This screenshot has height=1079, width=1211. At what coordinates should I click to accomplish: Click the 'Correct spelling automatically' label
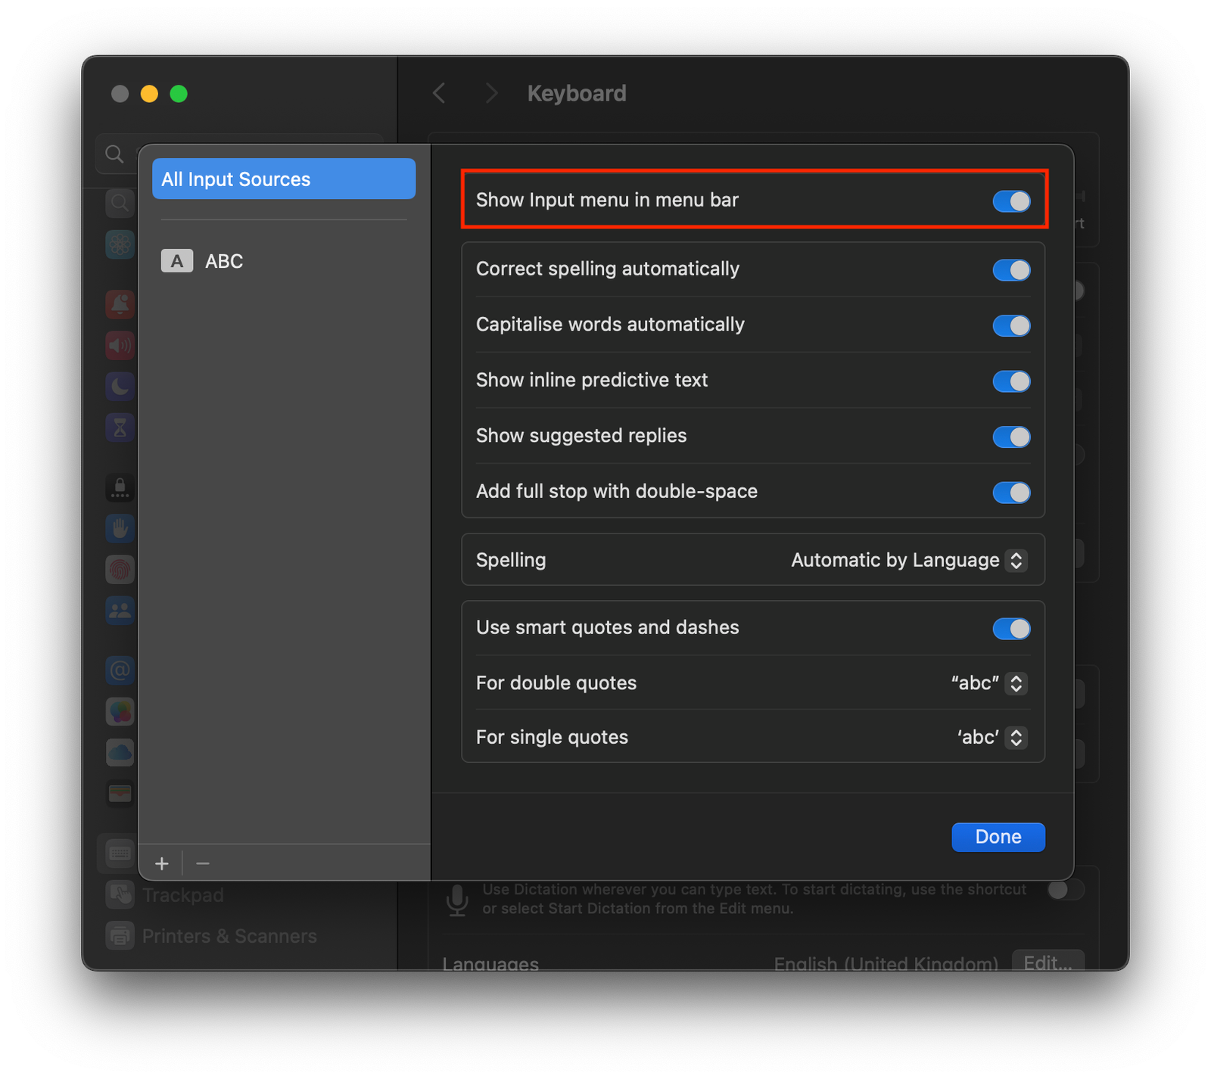point(608,269)
